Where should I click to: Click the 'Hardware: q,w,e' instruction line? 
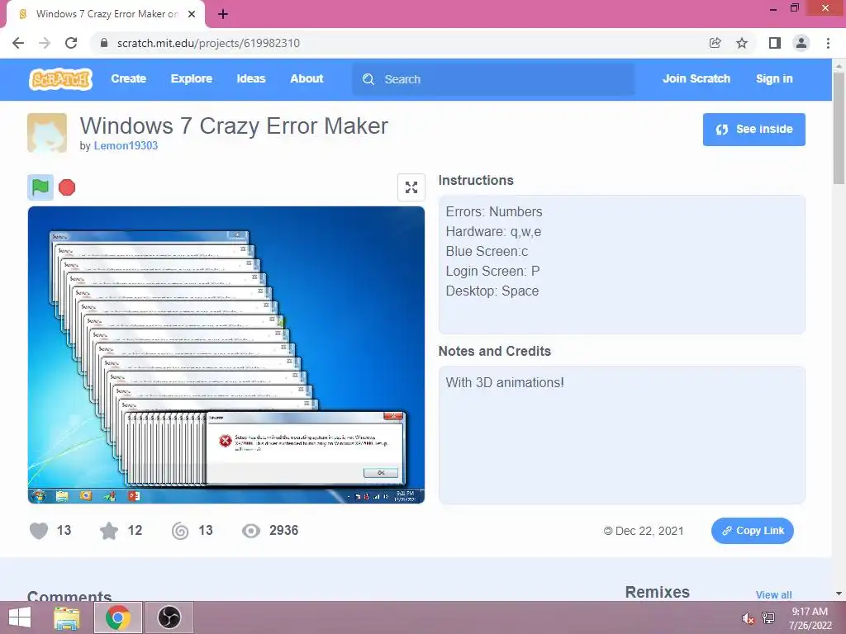493,232
